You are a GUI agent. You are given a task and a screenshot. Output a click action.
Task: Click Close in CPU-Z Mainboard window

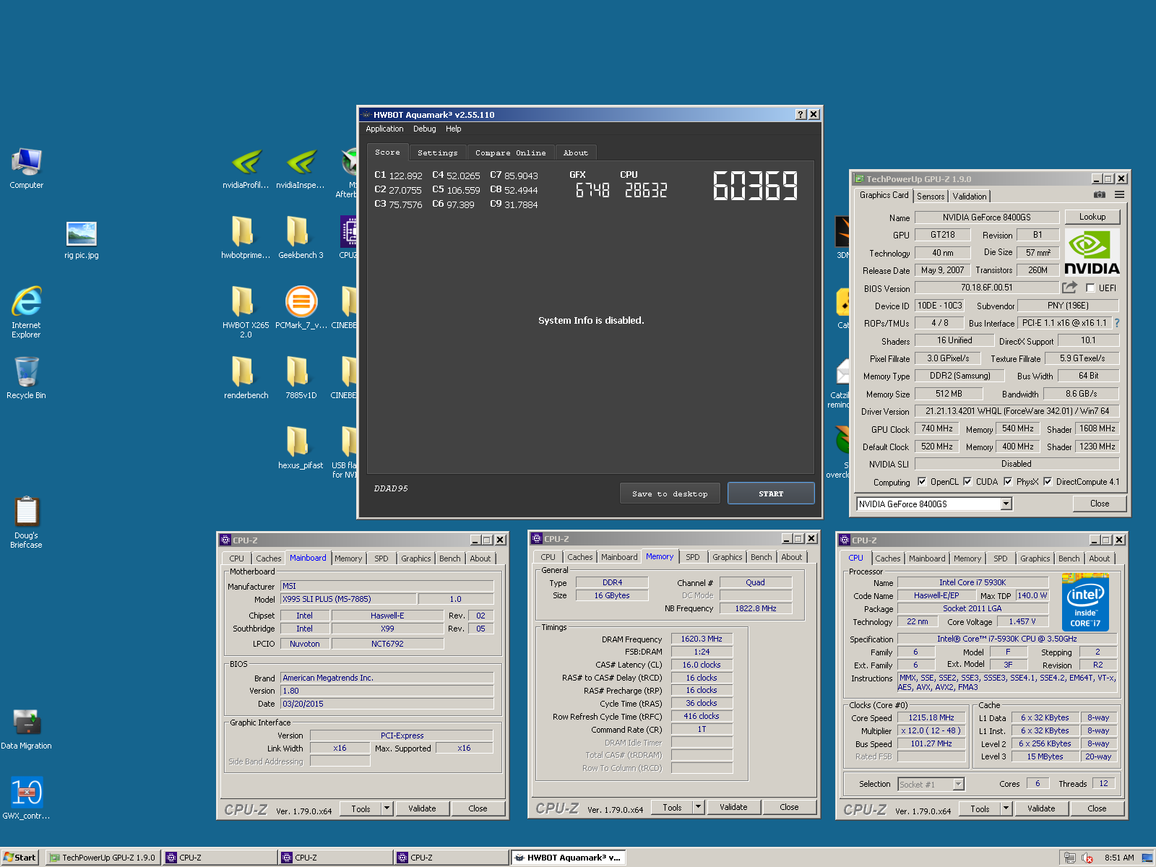pos(478,808)
